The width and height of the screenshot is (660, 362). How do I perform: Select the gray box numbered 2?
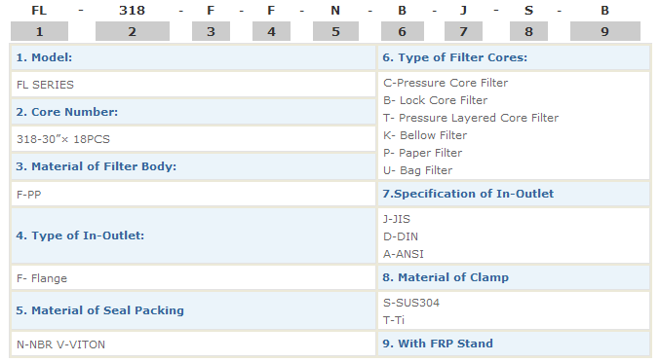tap(133, 31)
